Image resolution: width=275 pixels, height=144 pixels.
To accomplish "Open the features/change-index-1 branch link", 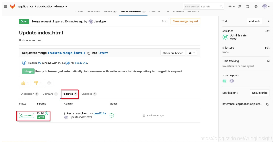I will (x=66, y=53).
